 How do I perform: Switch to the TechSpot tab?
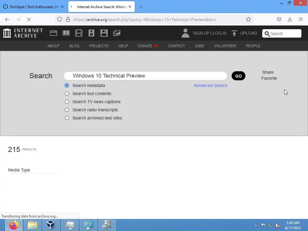[x=34, y=7]
